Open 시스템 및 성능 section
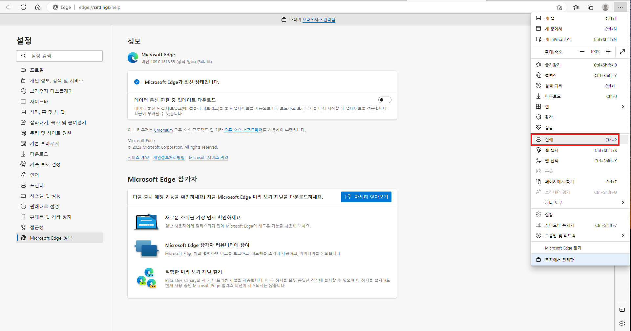The width and height of the screenshot is (631, 331). 59,196
